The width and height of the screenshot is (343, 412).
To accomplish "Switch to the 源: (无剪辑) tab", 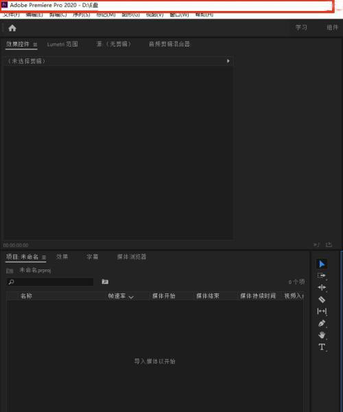I will [x=114, y=44].
